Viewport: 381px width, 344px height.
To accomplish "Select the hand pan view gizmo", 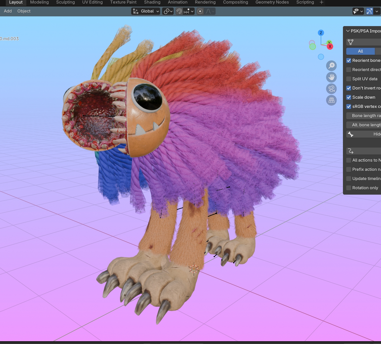I will 331,77.
